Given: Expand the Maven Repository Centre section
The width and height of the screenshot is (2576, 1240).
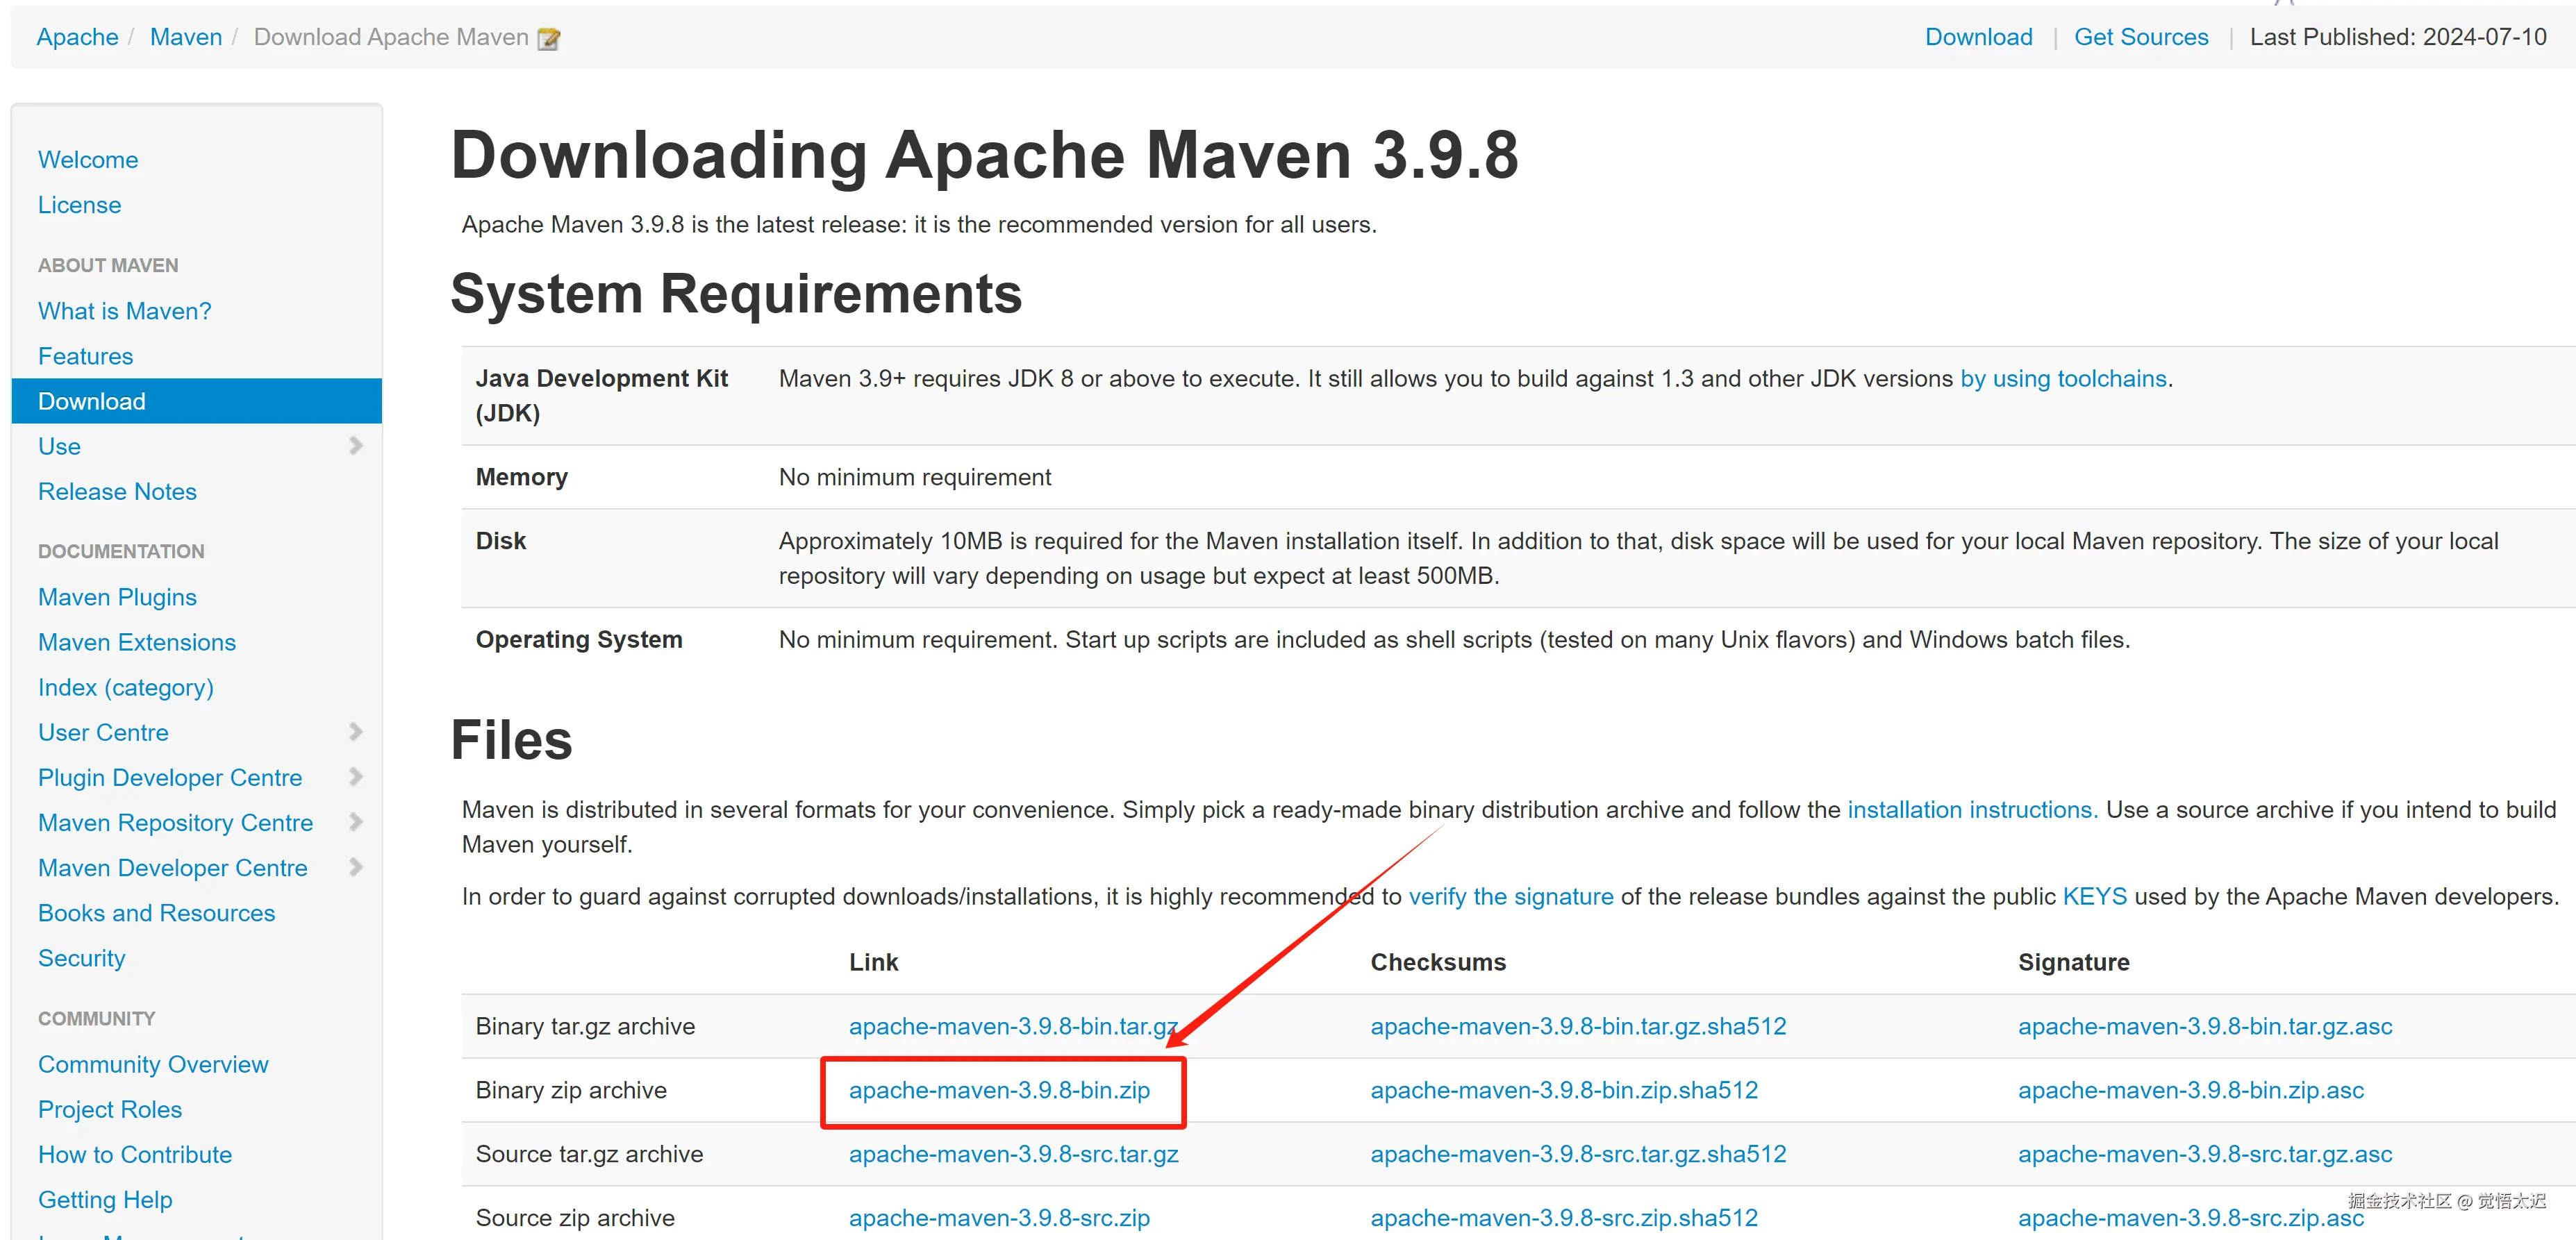Looking at the screenshot, I should click(x=356, y=822).
